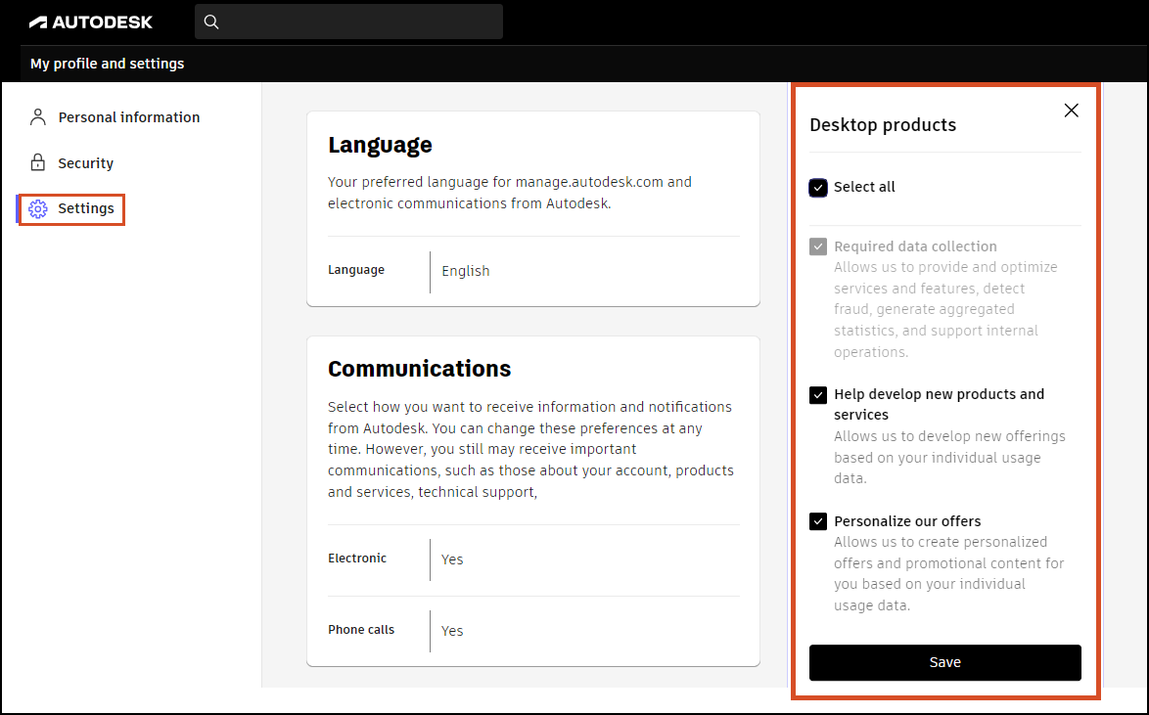Image resolution: width=1149 pixels, height=715 pixels.
Task: Focus the top search field
Action: 348,22
